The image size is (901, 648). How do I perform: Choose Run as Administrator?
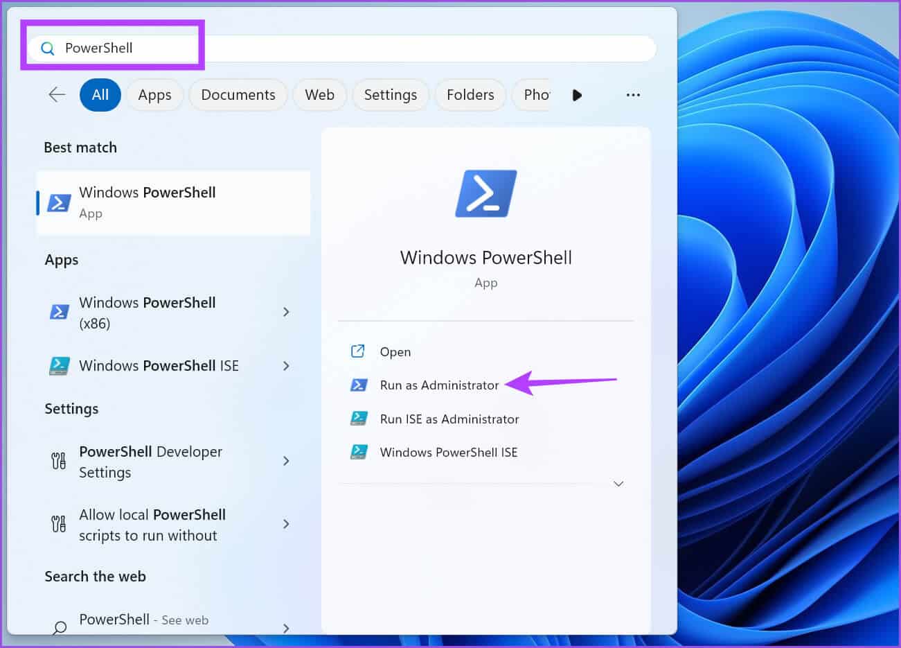[x=439, y=385]
